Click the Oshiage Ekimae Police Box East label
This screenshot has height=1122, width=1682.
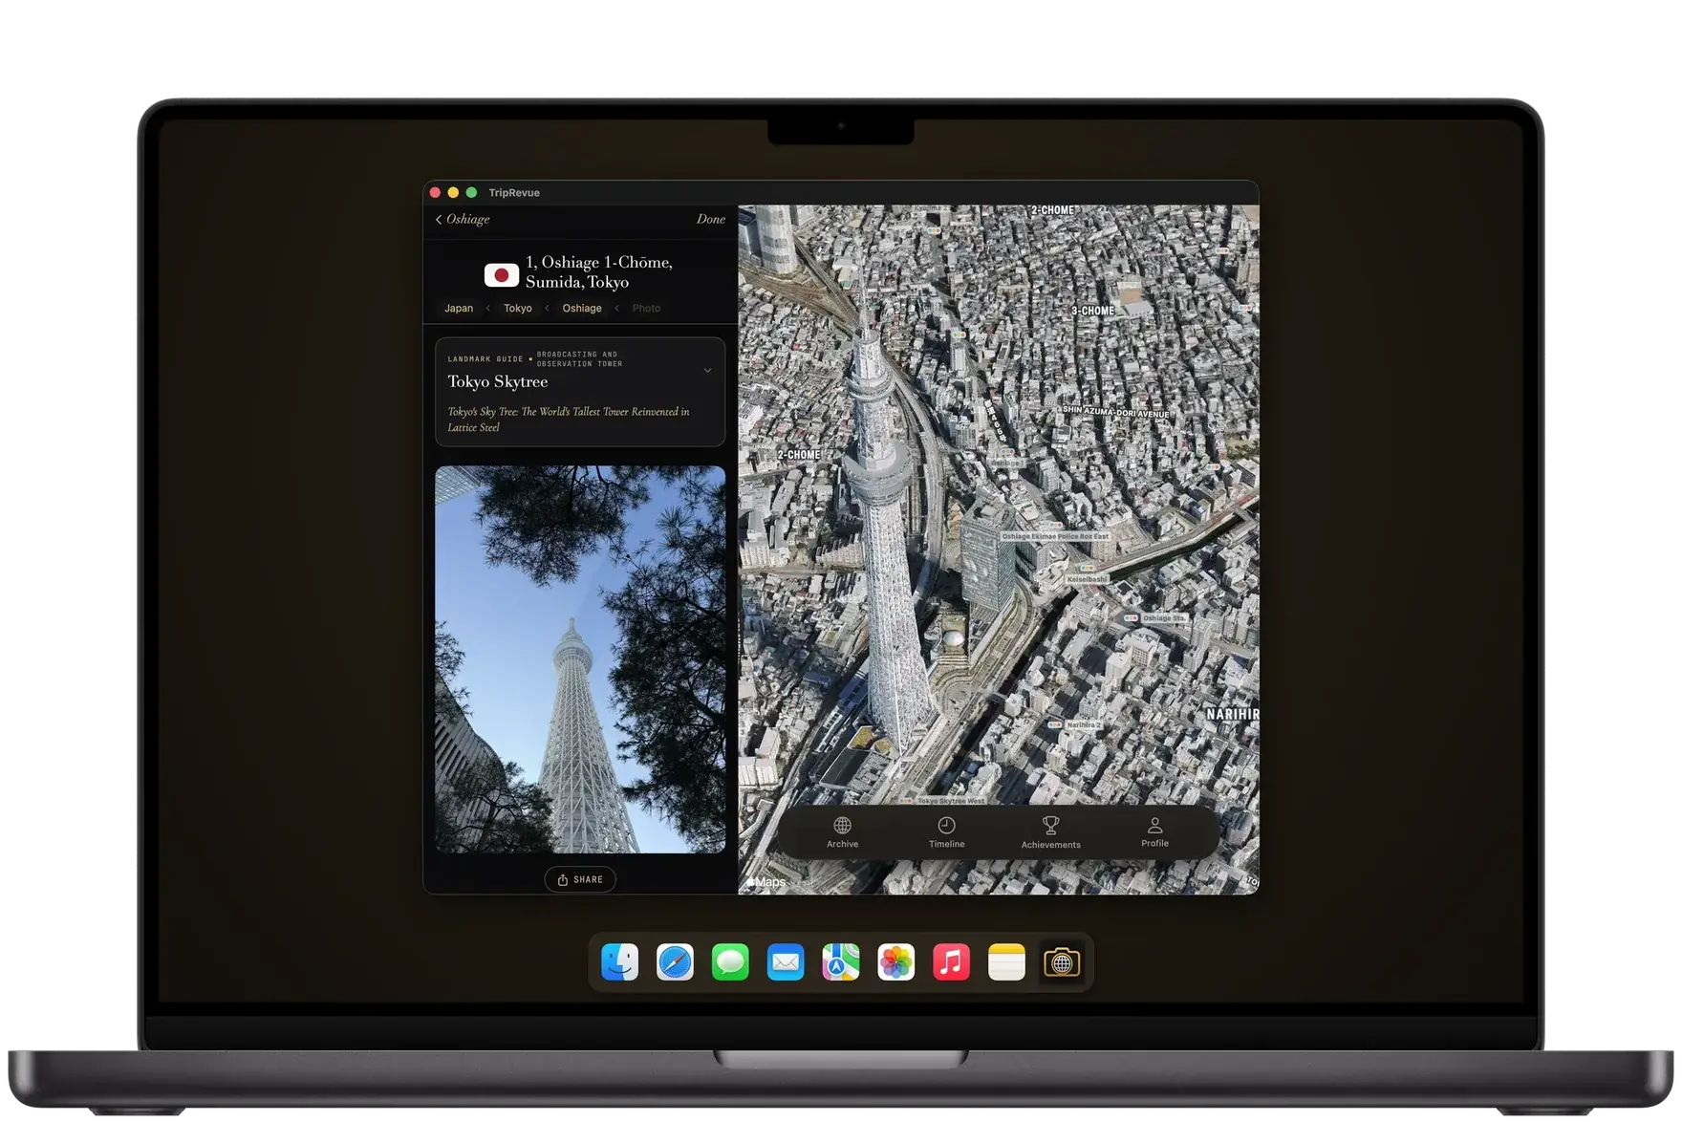coord(1055,536)
